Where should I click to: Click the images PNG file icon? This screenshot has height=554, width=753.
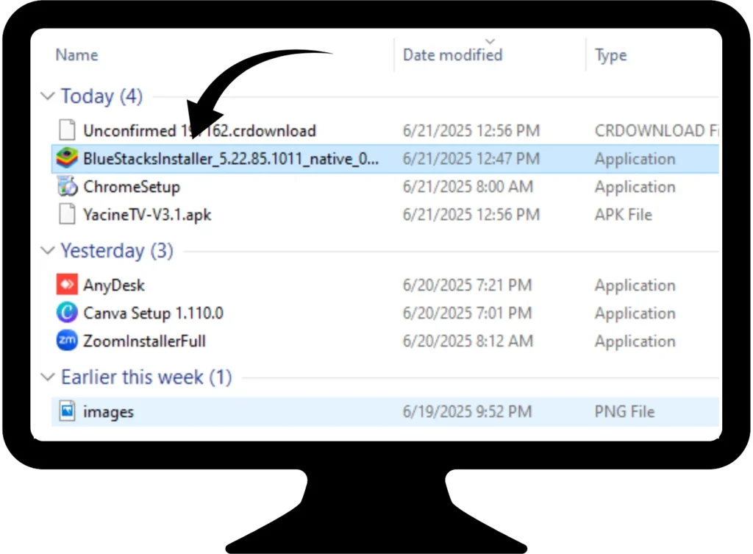click(x=67, y=411)
